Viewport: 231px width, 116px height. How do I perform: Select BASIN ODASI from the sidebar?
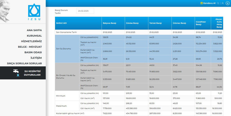pos(33,52)
